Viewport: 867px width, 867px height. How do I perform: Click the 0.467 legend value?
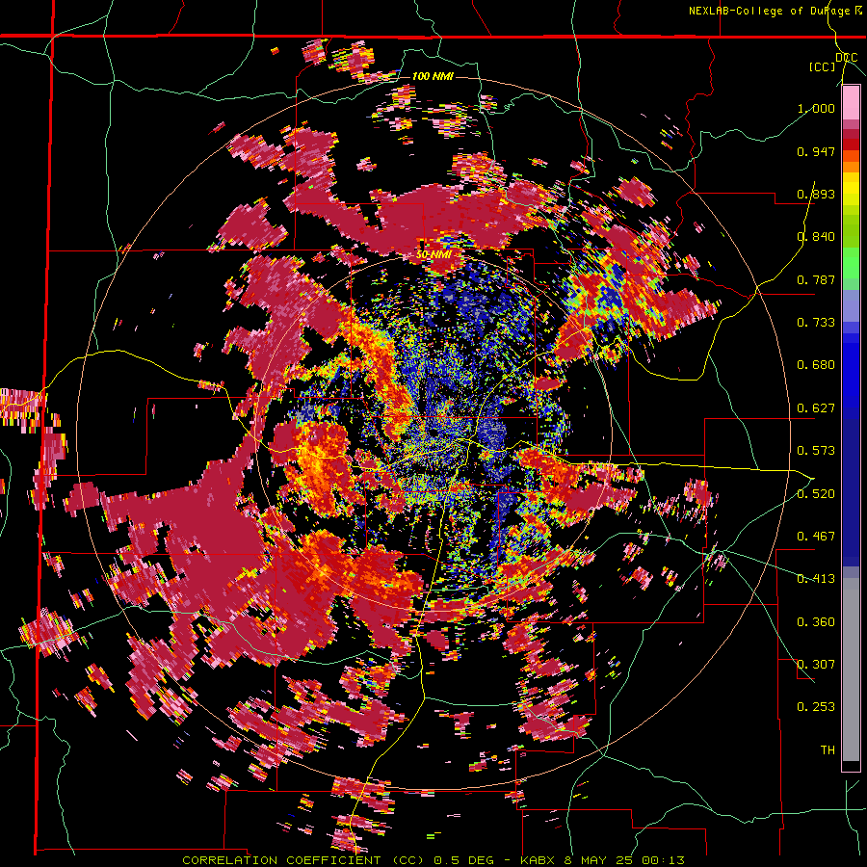point(816,537)
